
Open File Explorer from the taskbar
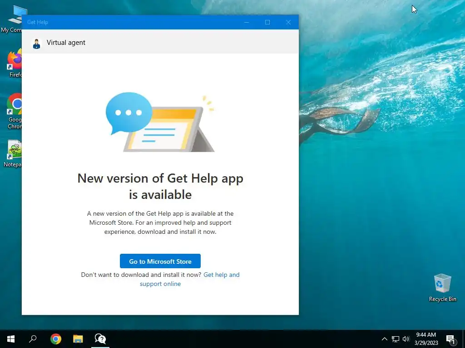[x=78, y=339]
